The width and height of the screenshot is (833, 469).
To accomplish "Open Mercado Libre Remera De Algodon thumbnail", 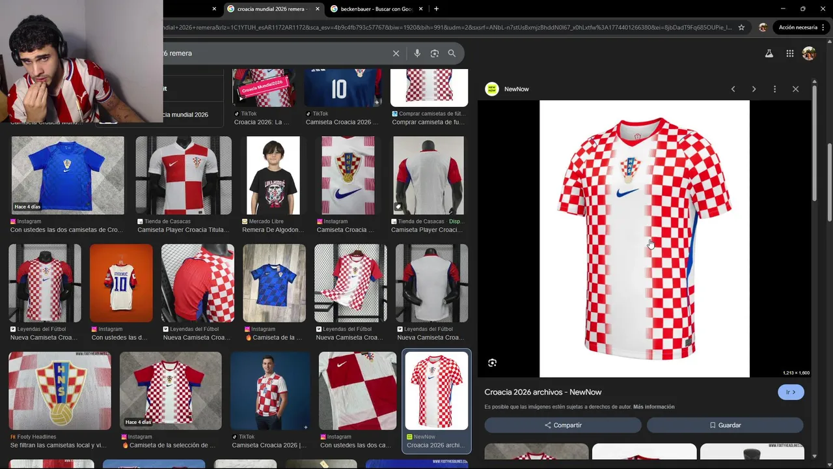I will [273, 175].
